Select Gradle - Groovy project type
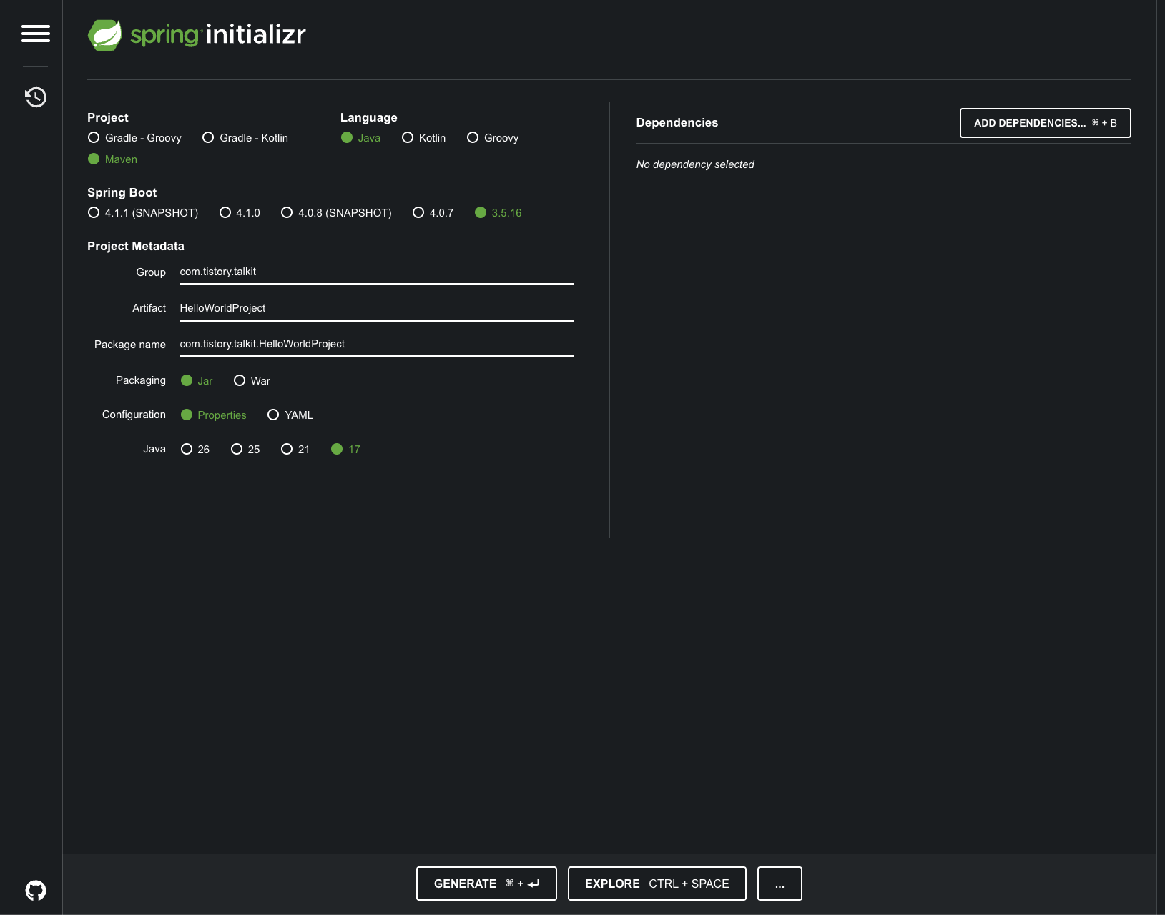Screen dimensions: 1165x915 (x=134, y=138)
